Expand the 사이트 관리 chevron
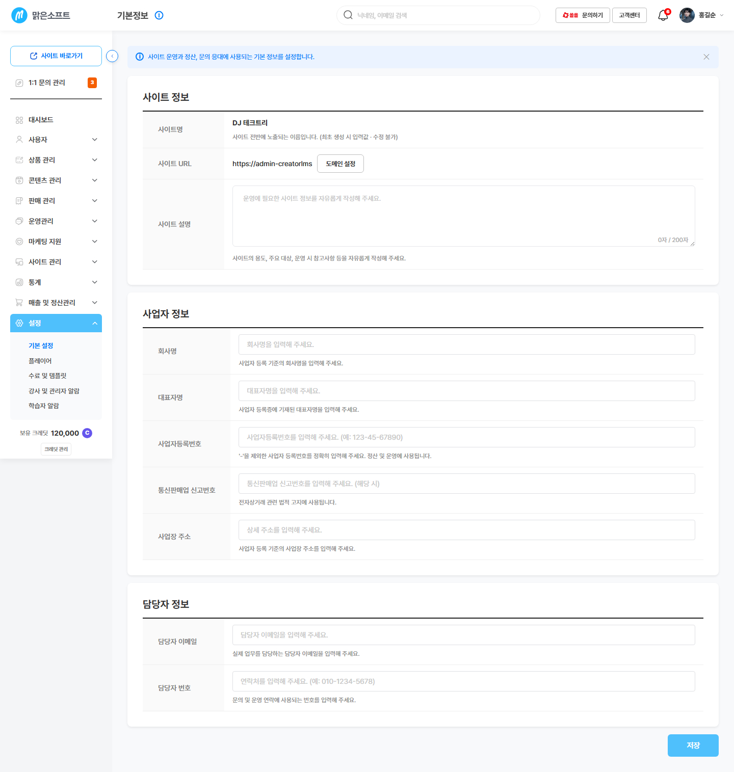Viewport: 734px width, 772px height. coord(95,261)
